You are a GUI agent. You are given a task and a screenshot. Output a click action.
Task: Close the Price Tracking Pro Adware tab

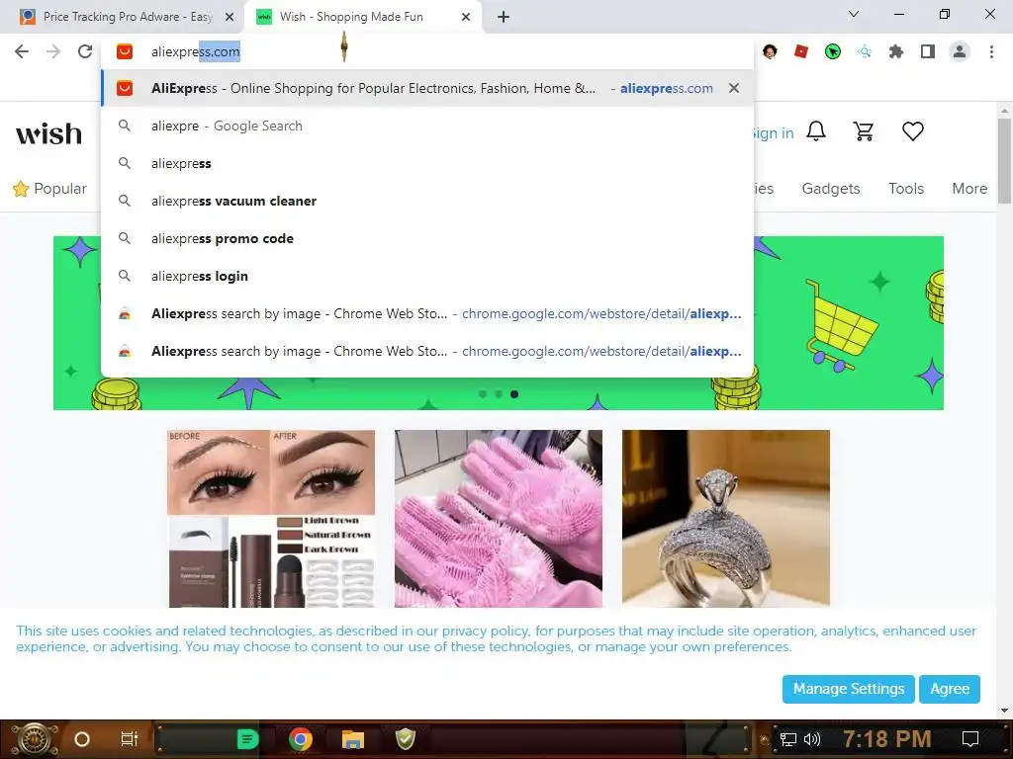pos(230,17)
